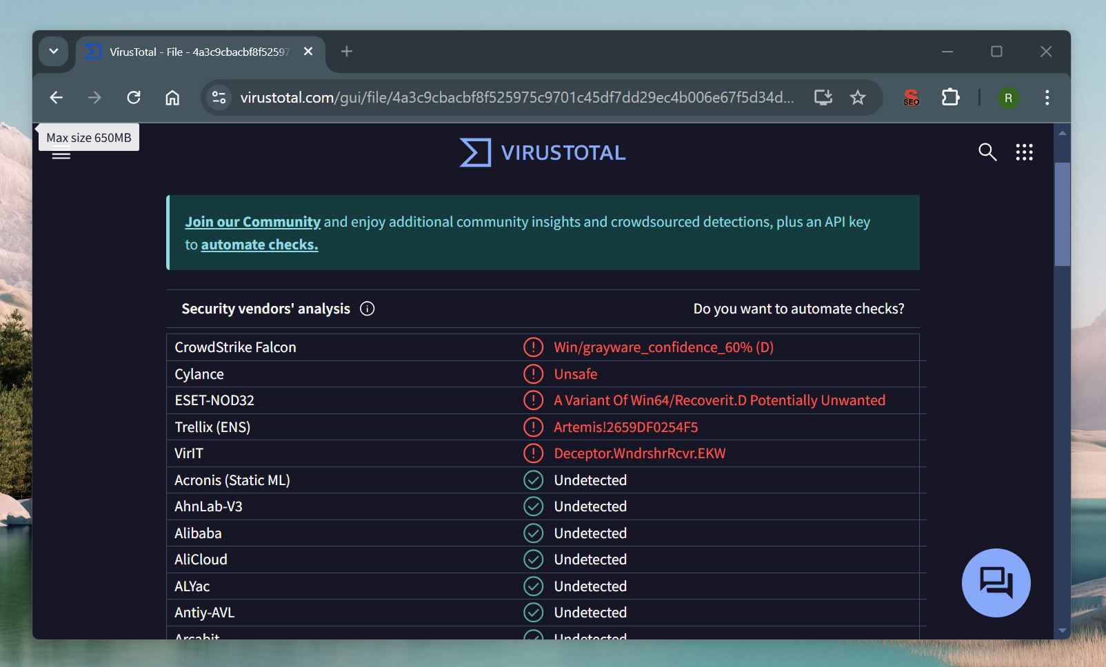Click the VirIT vendor name
This screenshot has width=1106, height=667.
coord(189,453)
